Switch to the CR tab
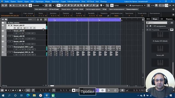Viewport: 175px width, 98px height. click(x=162, y=19)
